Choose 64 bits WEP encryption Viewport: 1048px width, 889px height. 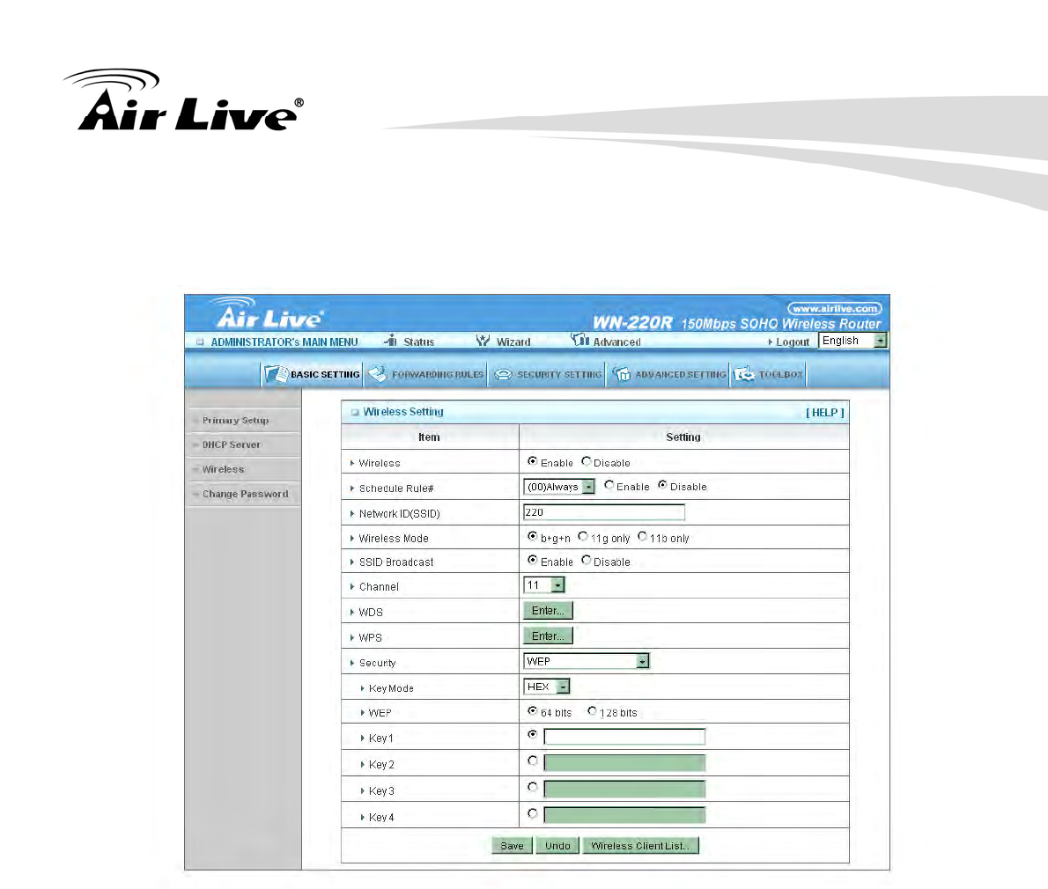coord(533,711)
